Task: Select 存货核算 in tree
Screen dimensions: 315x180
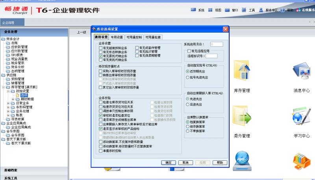Action: click(x=18, y=119)
